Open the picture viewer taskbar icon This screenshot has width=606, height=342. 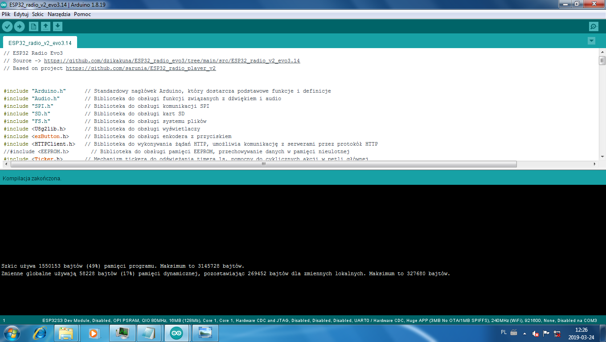pos(205,333)
